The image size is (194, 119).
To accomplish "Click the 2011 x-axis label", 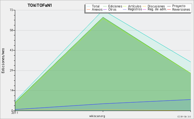I will click(x=15, y=113).
